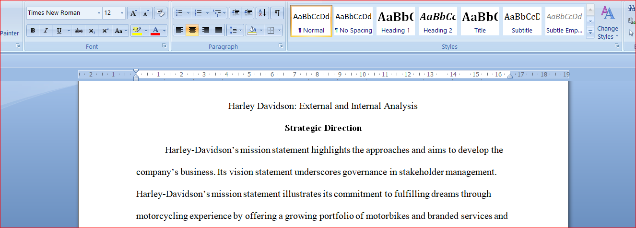Open font color dropdown arrow

click(164, 31)
